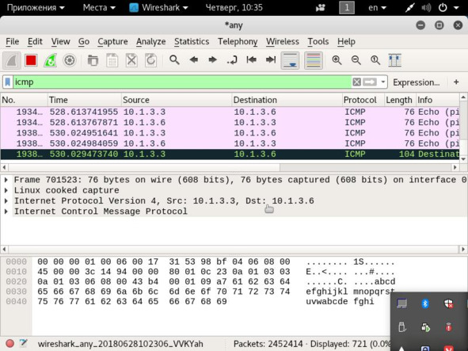Restart the current capture with green fin

point(50,60)
